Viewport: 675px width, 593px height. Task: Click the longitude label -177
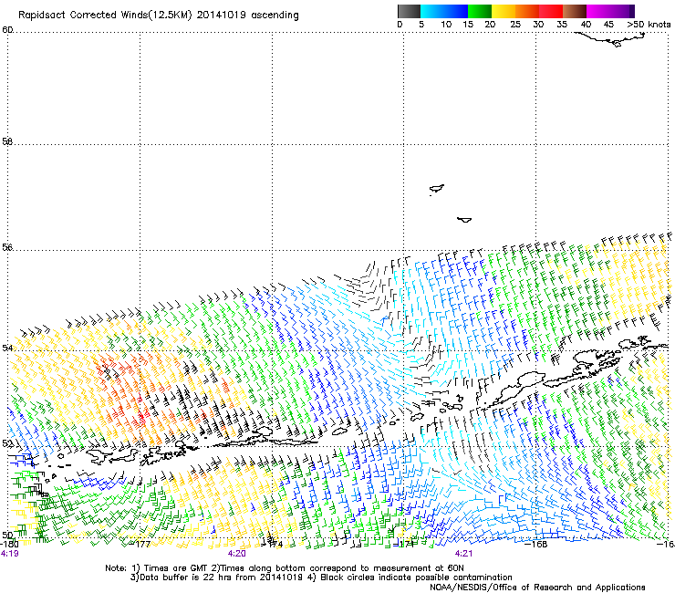tap(140, 544)
